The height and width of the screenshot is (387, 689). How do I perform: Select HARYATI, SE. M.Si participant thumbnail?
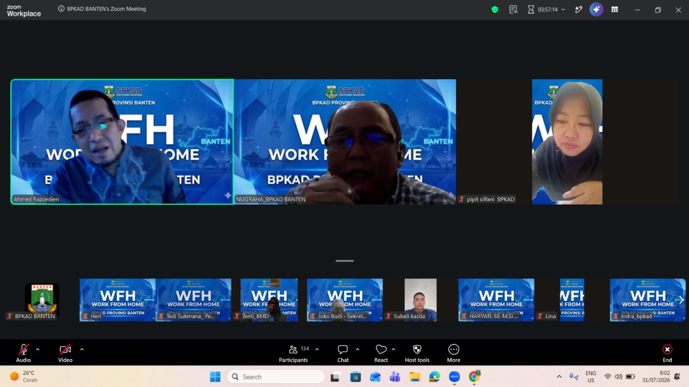[x=497, y=300]
